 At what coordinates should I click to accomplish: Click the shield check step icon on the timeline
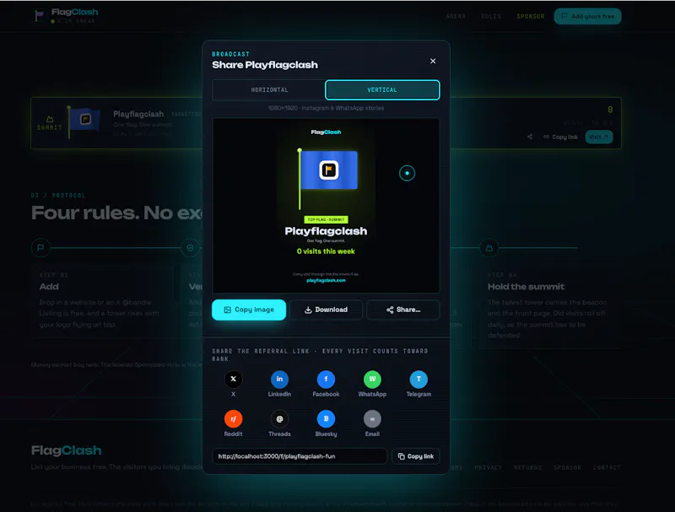[190, 248]
